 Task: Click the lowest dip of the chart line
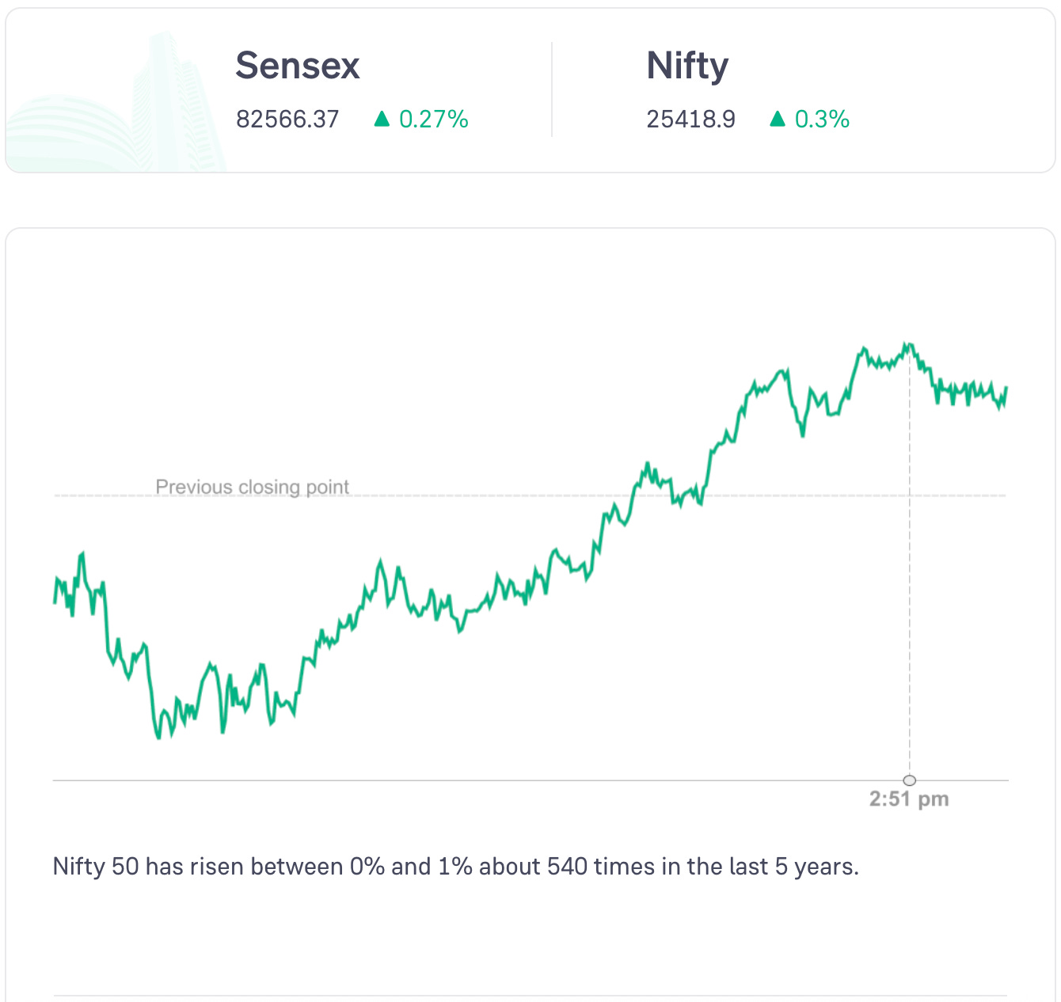pos(158,737)
